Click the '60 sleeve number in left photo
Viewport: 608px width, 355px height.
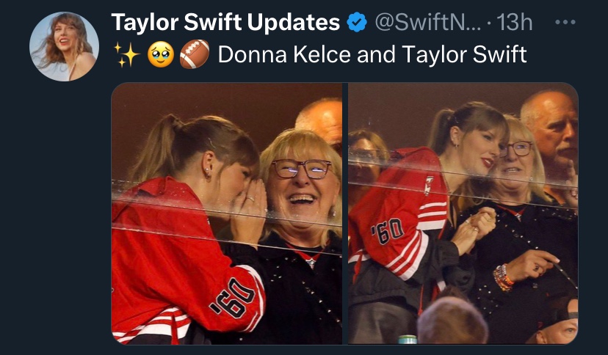232,301
